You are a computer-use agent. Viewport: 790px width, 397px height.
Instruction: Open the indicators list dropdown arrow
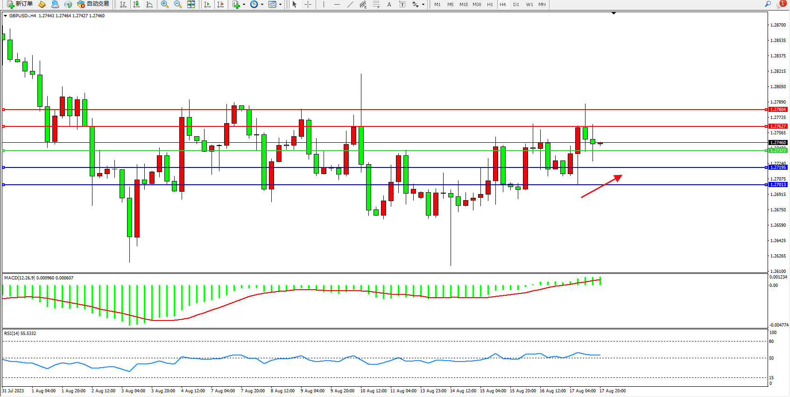pos(244,5)
